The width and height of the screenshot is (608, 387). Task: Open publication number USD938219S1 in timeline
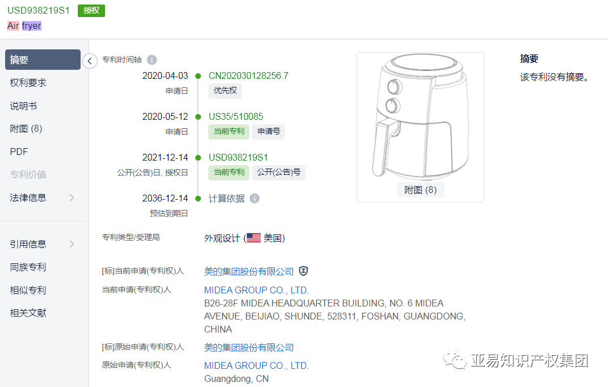coord(238,157)
